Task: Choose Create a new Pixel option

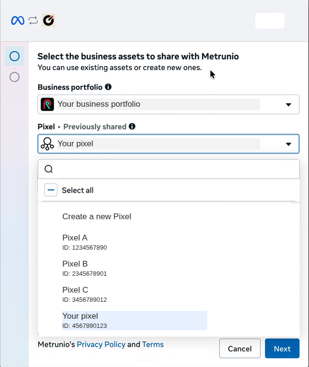Action: tap(97, 216)
